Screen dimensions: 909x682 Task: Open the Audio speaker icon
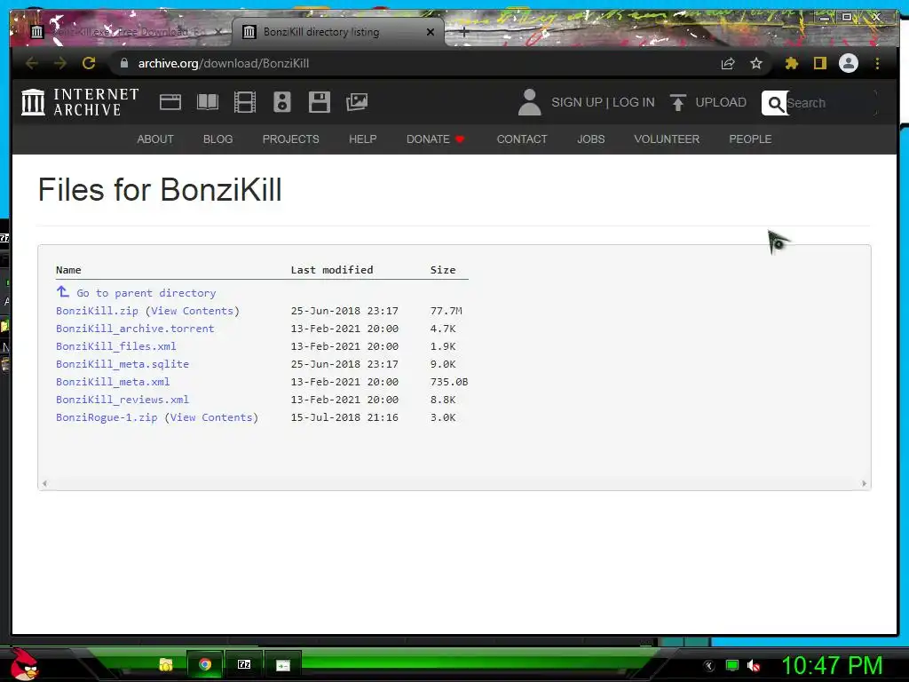pyautogui.click(x=281, y=102)
